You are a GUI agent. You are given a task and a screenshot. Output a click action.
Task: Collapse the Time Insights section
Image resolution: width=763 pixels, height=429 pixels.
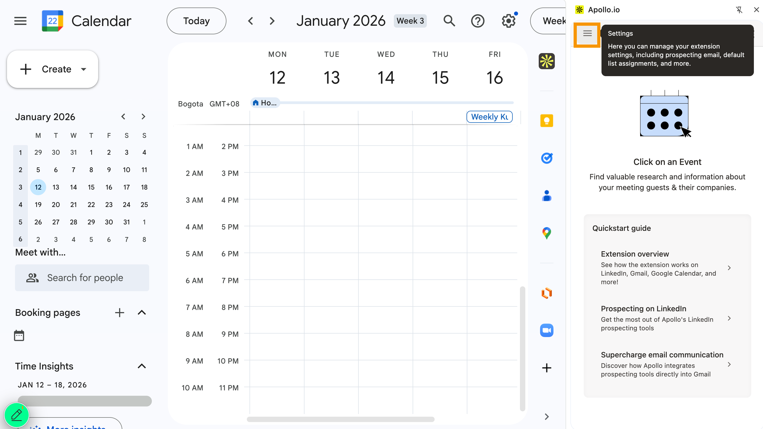(142, 366)
